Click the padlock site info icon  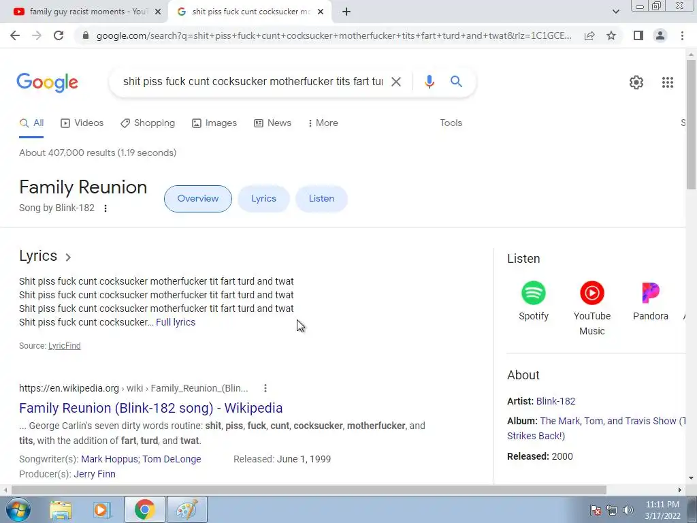(86, 35)
